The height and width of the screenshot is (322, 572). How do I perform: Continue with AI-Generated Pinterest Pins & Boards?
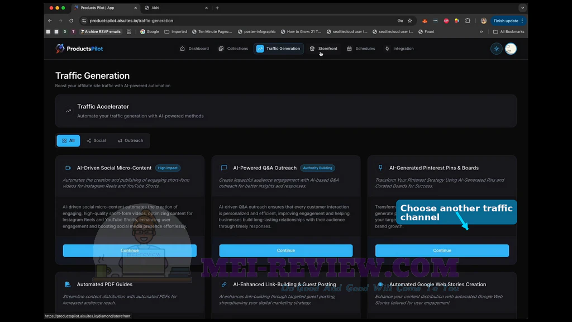[x=442, y=250]
